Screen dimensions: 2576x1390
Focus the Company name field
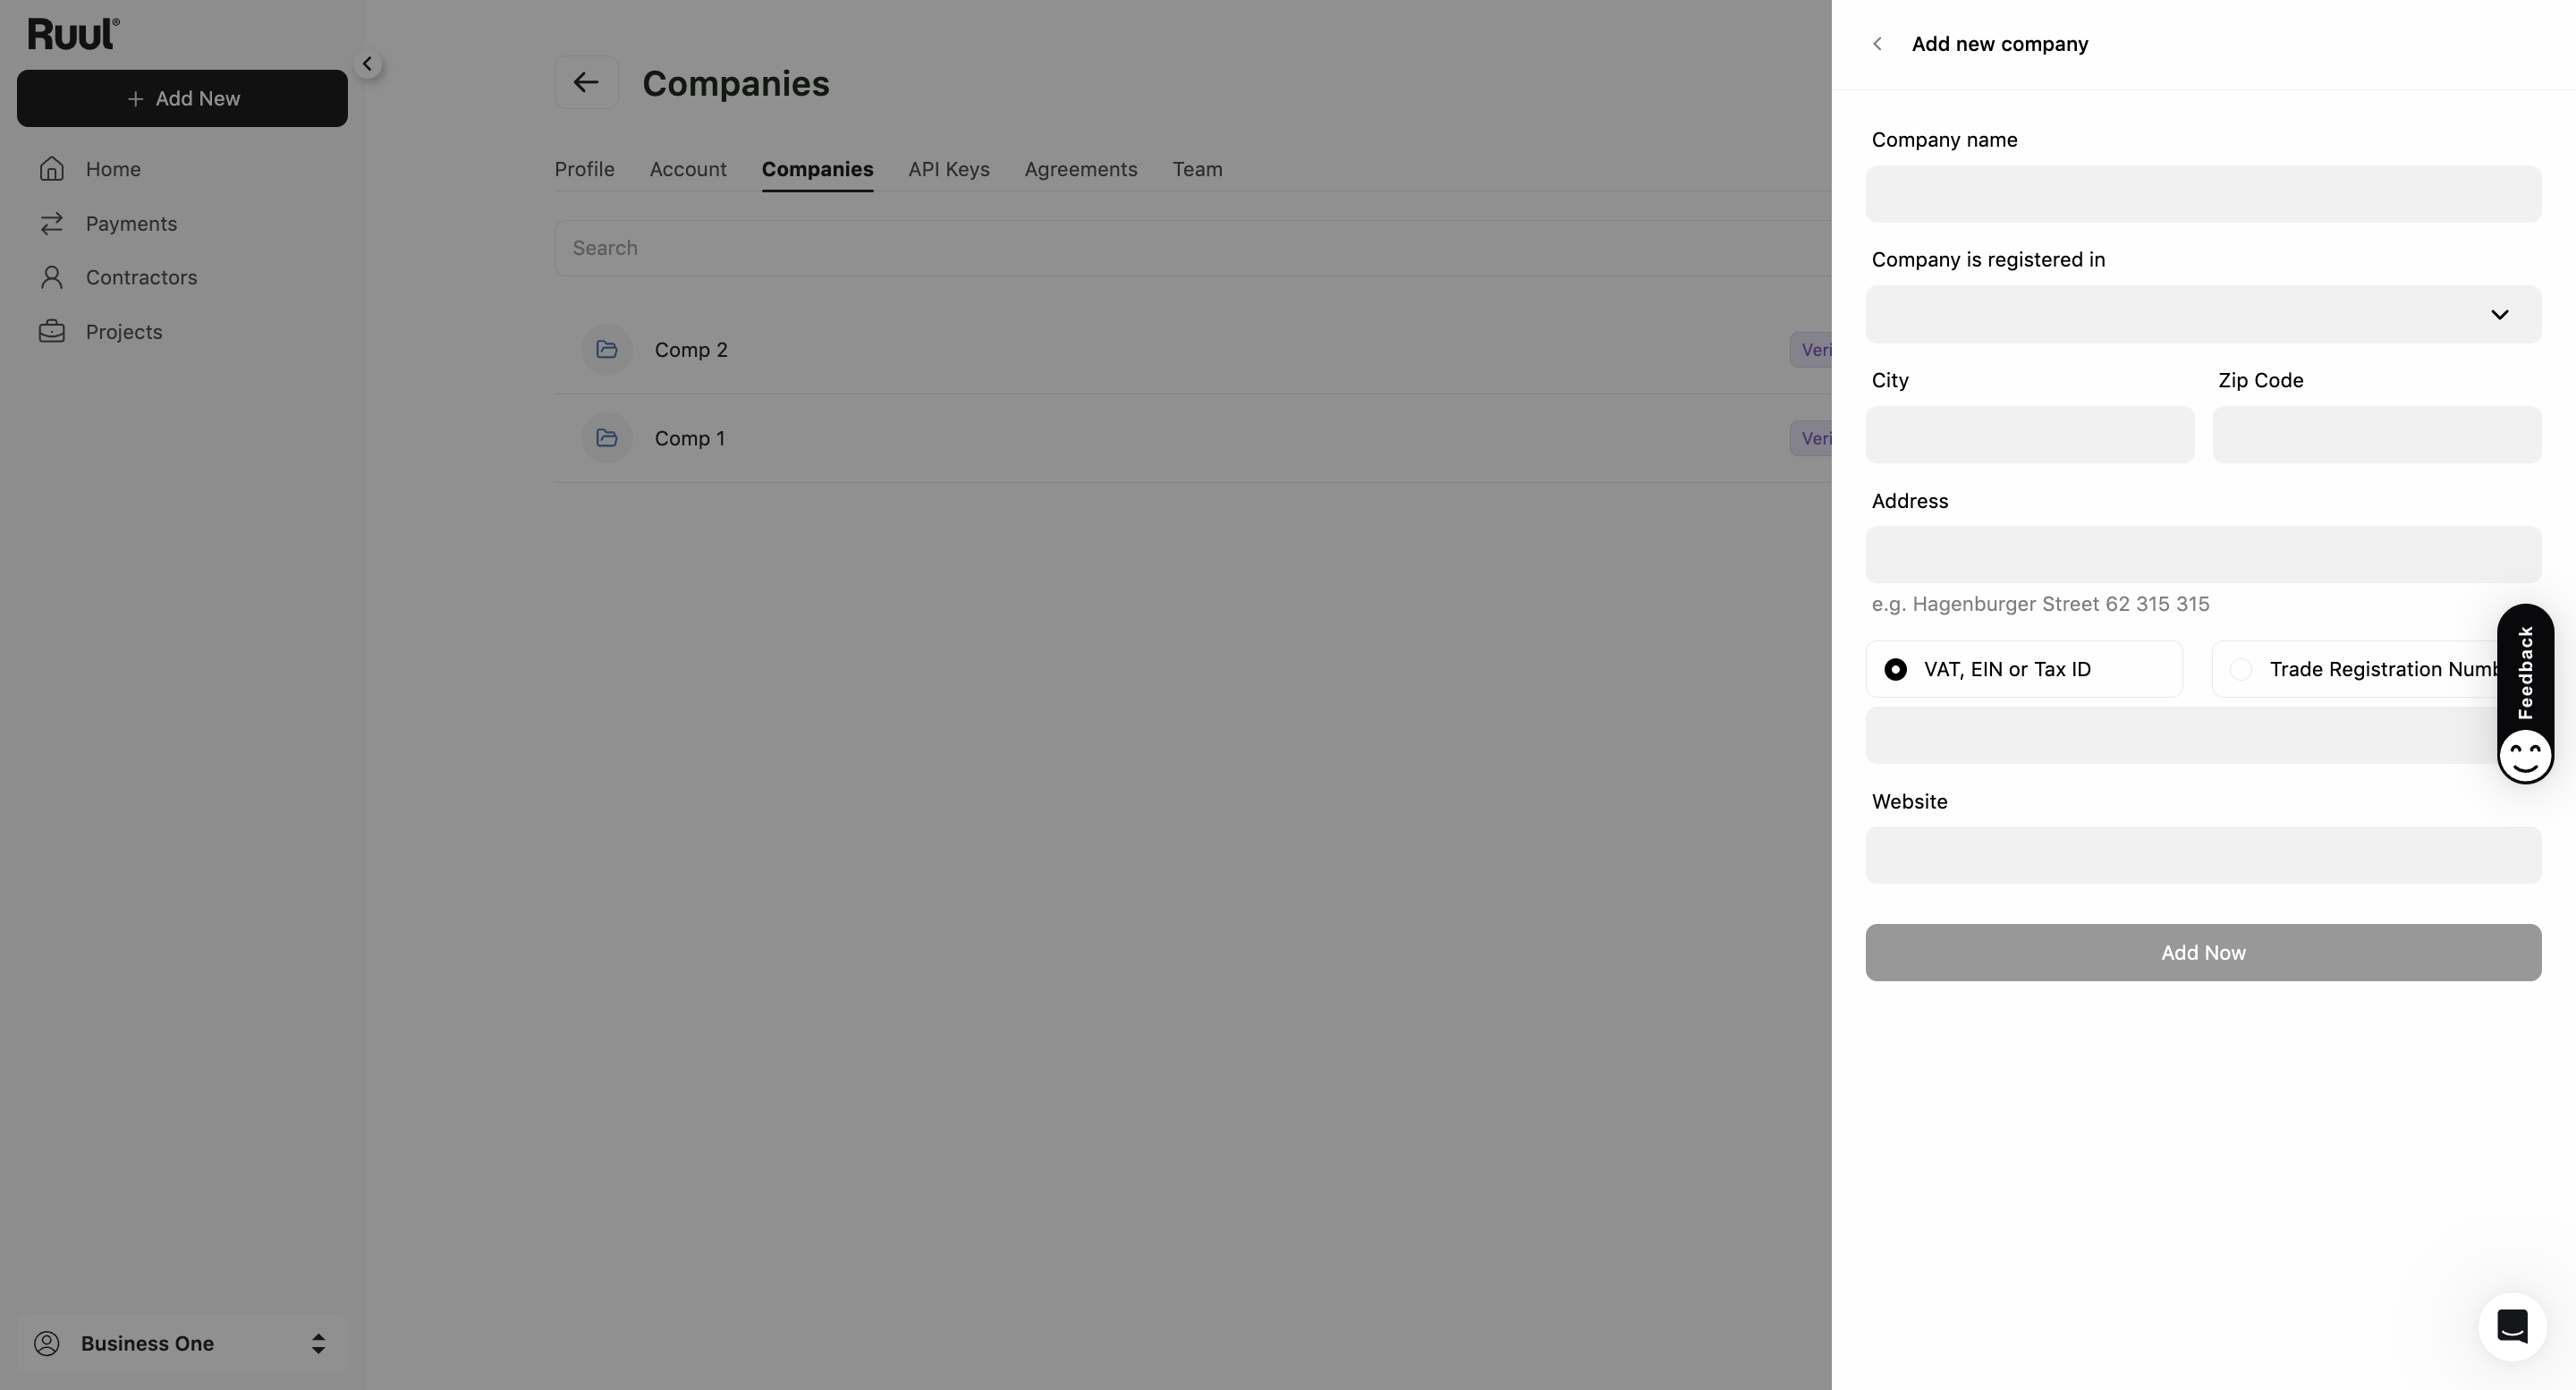pos(2203,194)
